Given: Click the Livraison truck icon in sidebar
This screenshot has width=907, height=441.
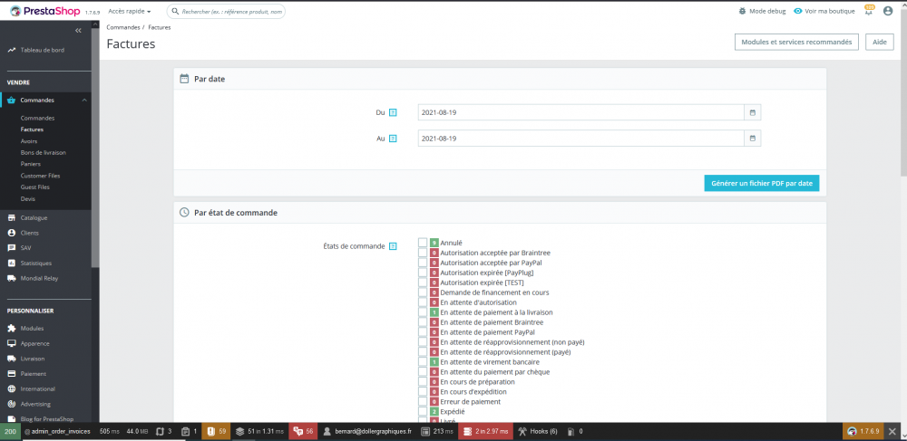Looking at the screenshot, I should 11,359.
